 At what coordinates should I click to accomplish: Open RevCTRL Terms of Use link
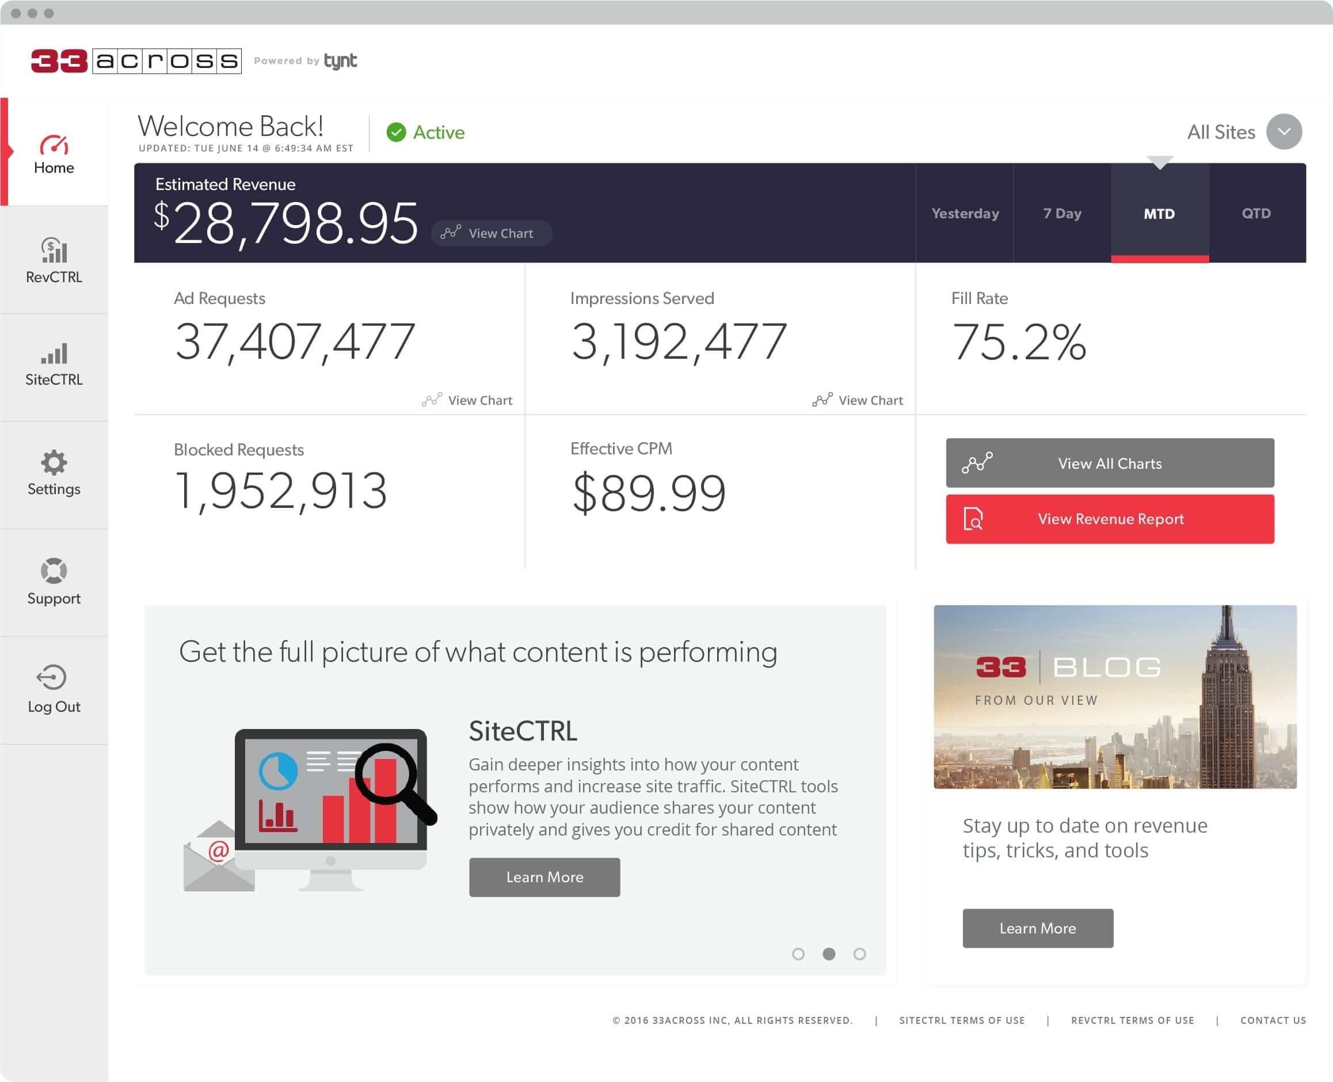(1133, 1020)
